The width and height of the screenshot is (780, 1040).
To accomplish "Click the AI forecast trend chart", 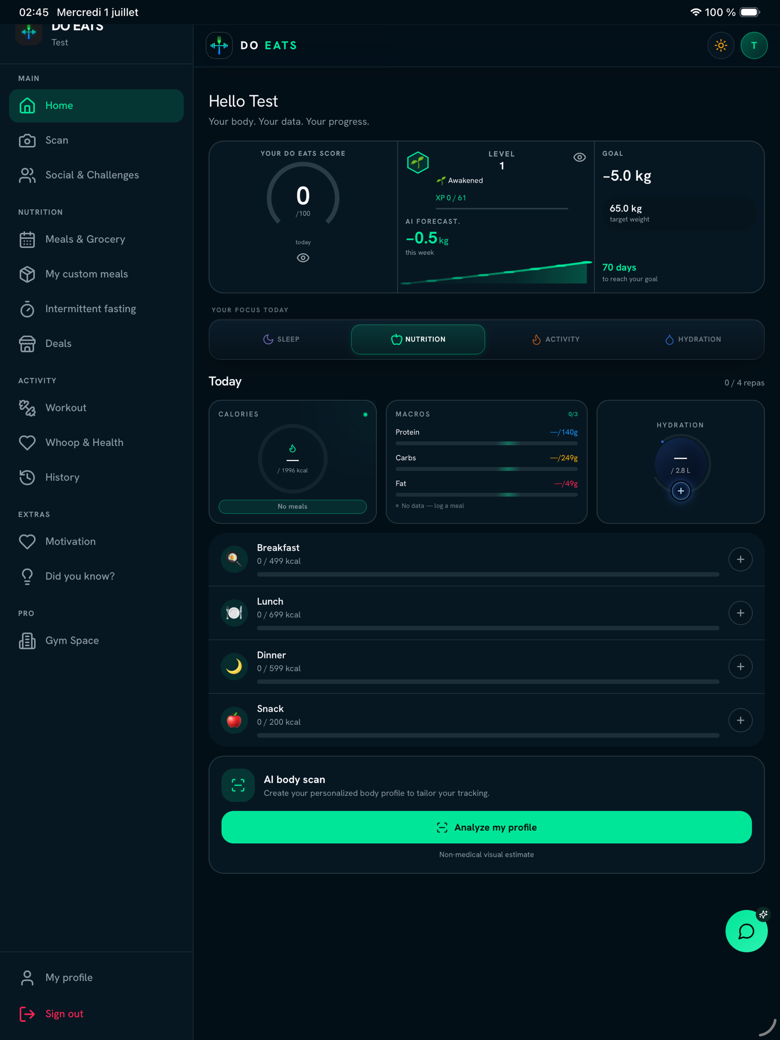I will [496, 273].
